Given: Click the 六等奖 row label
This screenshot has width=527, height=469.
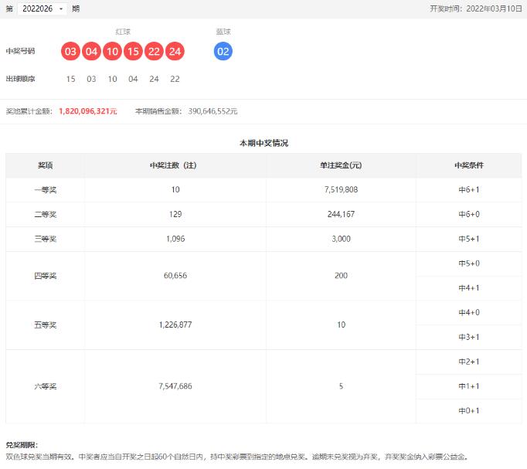Looking at the screenshot, I should pyautogui.click(x=45, y=386).
